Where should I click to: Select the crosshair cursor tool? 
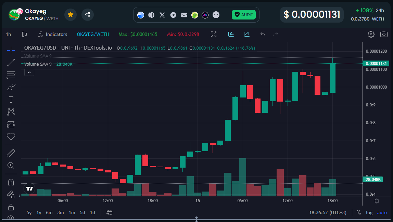point(11,50)
